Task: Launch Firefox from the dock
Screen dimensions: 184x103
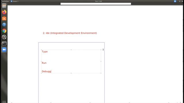Action: tap(4, 12)
